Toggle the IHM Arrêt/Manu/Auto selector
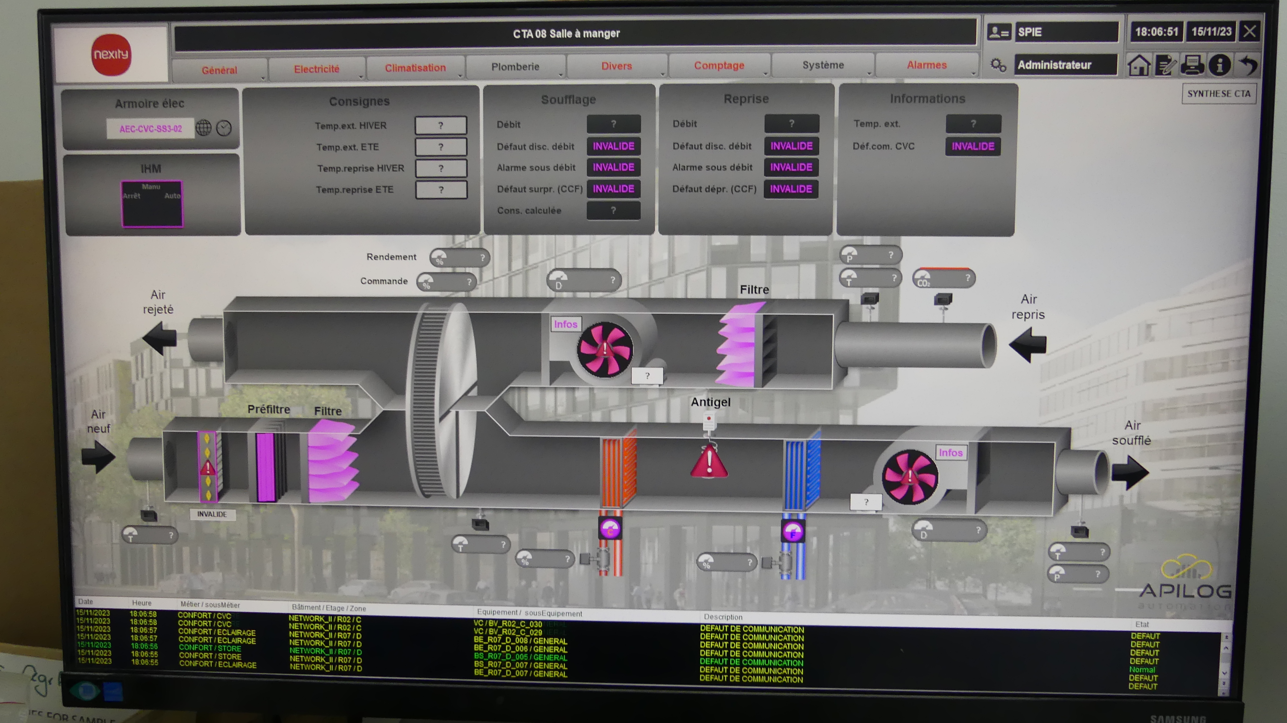 click(x=152, y=204)
